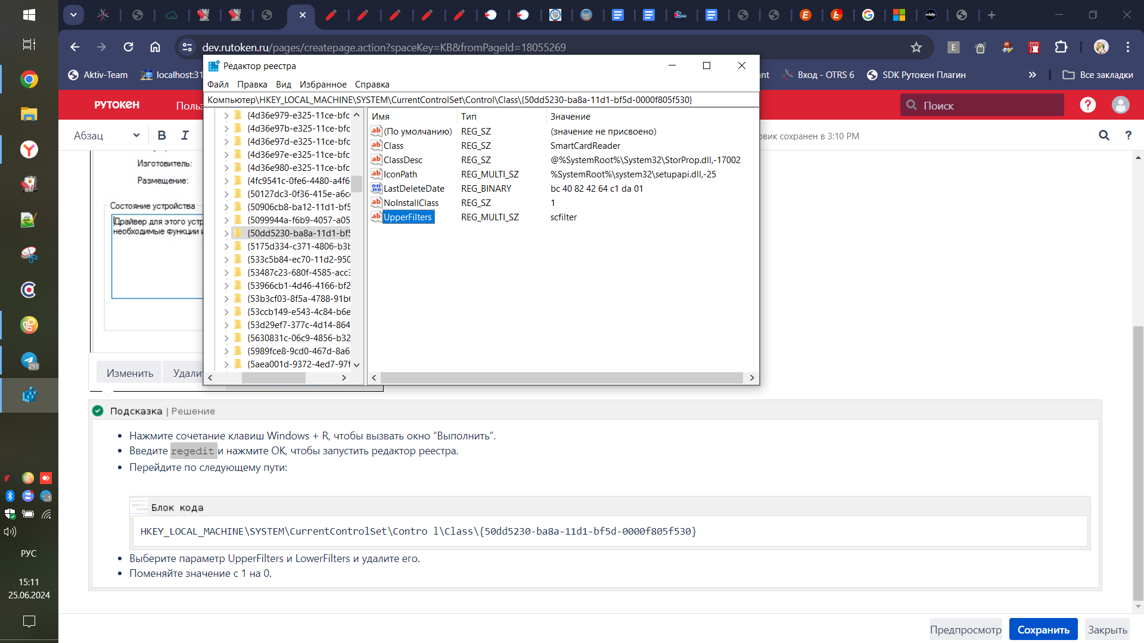This screenshot has width=1144, height=643.
Task: Open Вход - OTRS 6 bookmark
Action: pos(819,74)
